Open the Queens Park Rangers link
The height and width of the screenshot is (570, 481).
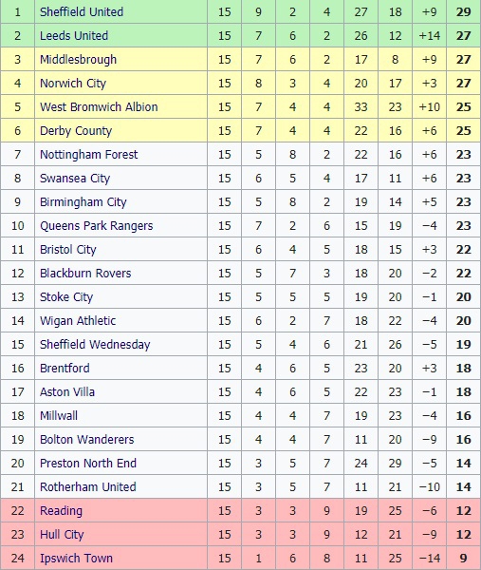[96, 226]
